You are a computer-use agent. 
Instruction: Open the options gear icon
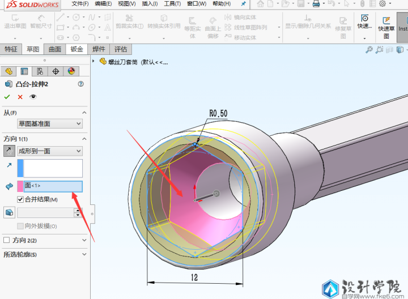click(382, 3)
